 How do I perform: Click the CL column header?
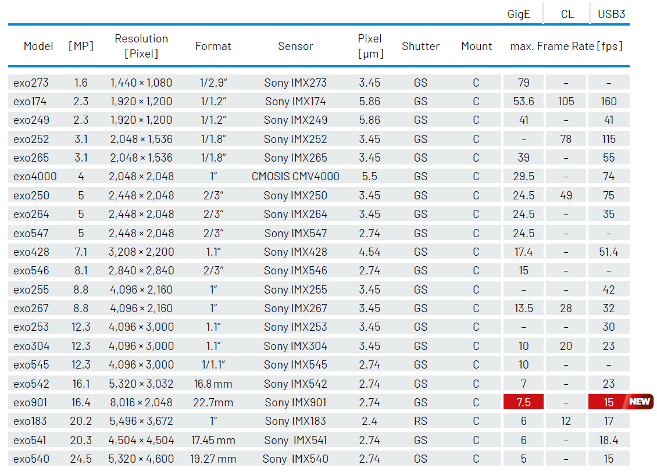[567, 14]
